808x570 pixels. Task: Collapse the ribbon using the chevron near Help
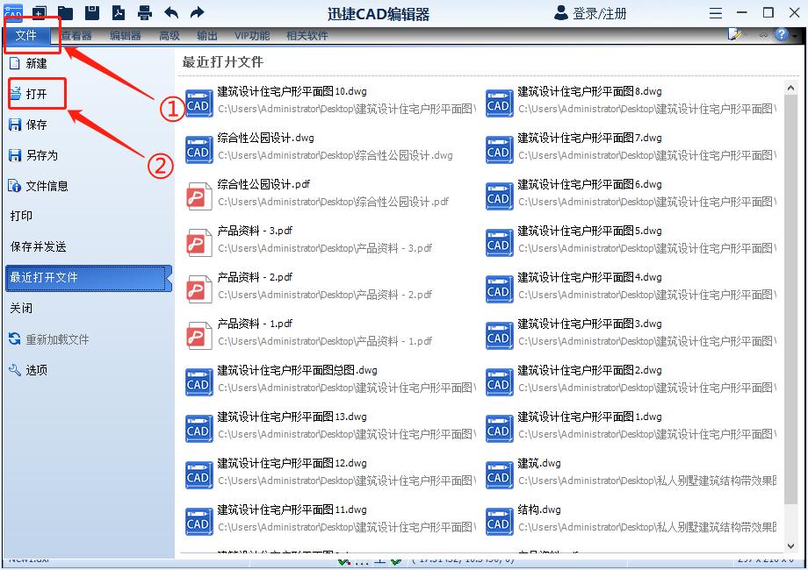763,35
